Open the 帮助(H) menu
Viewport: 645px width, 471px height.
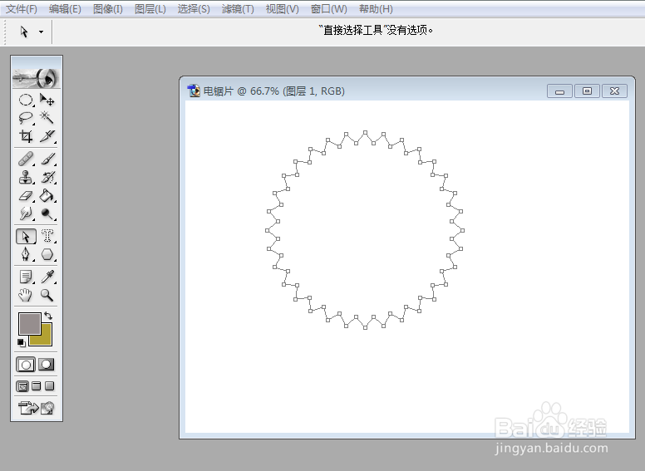click(376, 8)
